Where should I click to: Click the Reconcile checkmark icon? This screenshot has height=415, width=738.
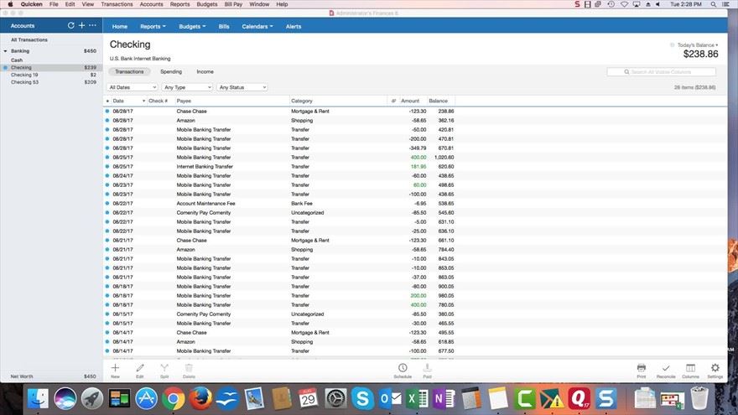(x=665, y=368)
